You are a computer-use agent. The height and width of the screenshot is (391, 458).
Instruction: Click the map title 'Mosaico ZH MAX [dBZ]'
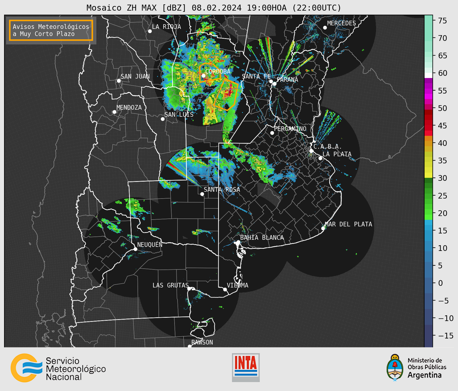point(137,8)
